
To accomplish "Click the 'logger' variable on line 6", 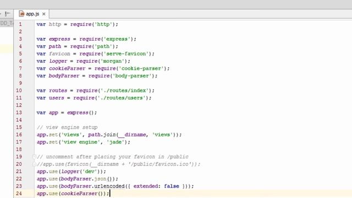I will point(58,61).
